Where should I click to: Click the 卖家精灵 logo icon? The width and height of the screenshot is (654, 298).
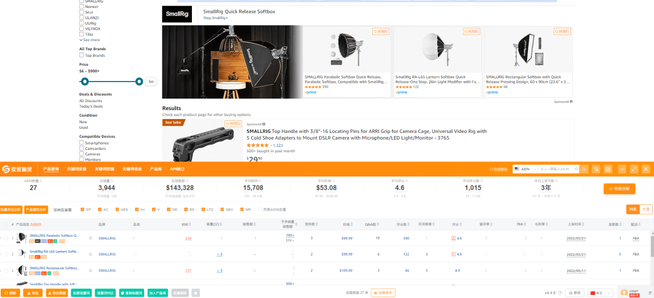click(x=6, y=169)
